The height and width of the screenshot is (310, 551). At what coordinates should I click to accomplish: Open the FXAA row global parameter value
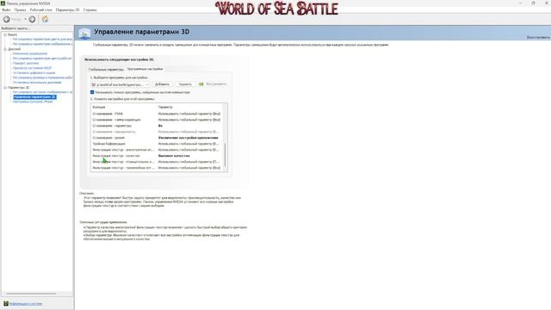pos(189,114)
